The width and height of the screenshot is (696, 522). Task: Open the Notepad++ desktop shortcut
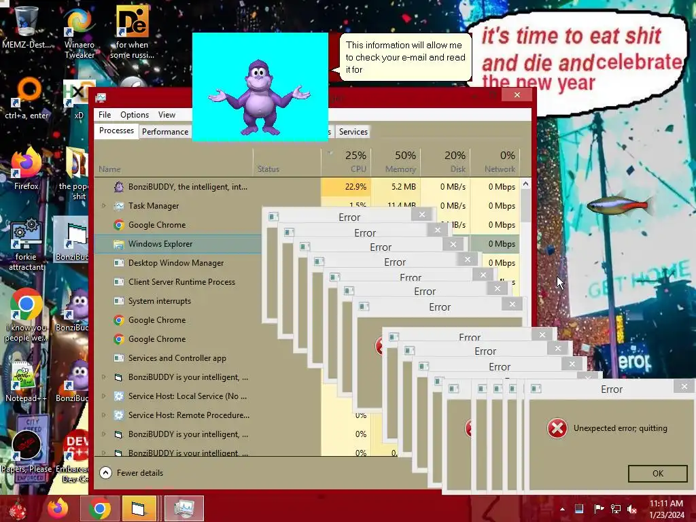click(26, 382)
